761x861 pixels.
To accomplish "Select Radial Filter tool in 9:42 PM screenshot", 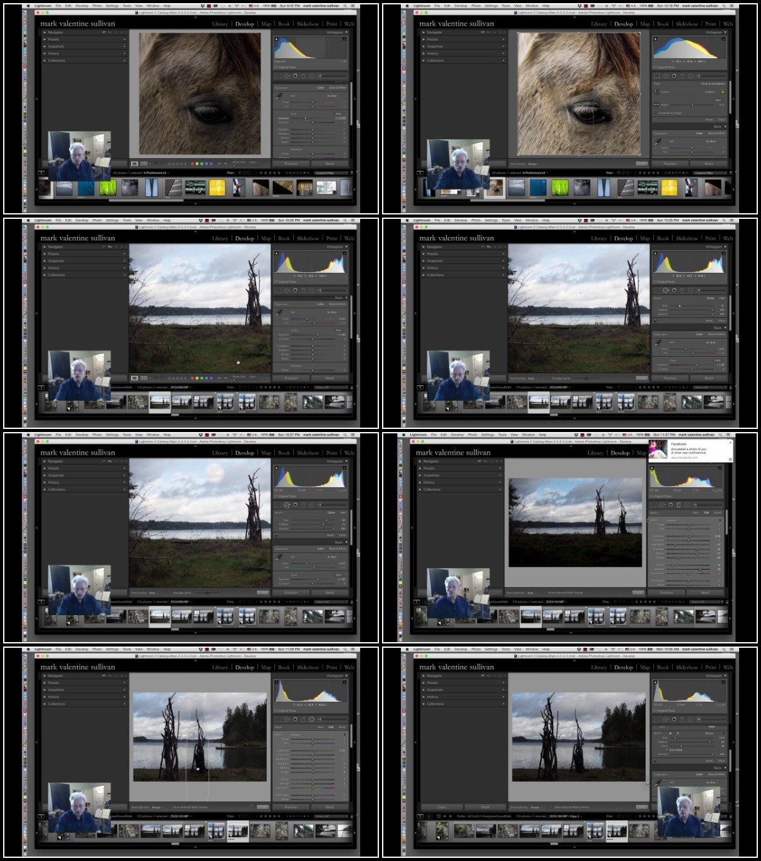I will click(311, 76).
